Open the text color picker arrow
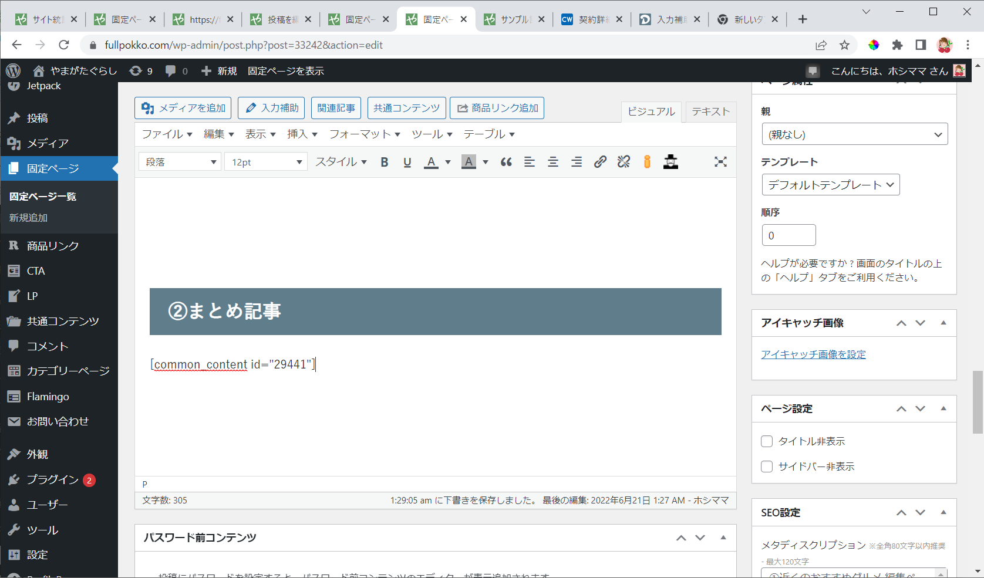 point(448,162)
